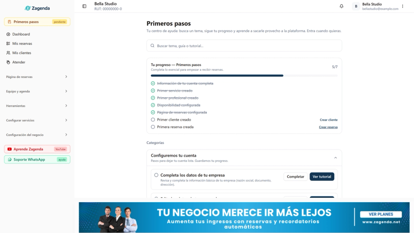Expand Equipo y agenda section
Viewport: 414px width, 233px height.
coord(37,91)
